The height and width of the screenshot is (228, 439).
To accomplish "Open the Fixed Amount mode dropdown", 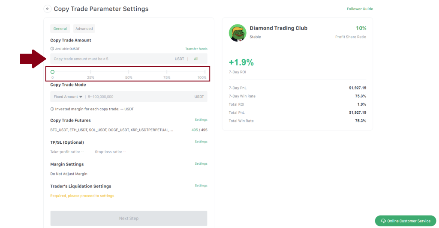I will pyautogui.click(x=68, y=97).
